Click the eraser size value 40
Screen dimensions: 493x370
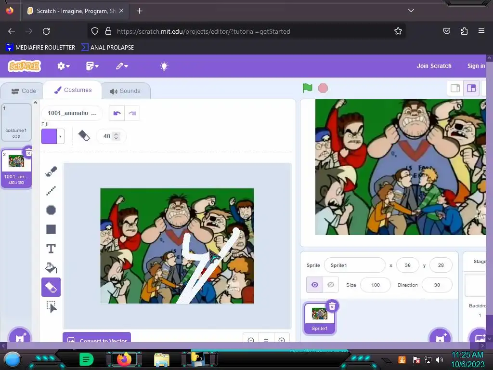click(x=106, y=136)
